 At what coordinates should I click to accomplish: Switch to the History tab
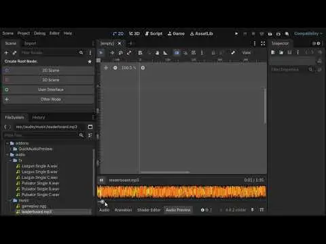click(x=39, y=117)
